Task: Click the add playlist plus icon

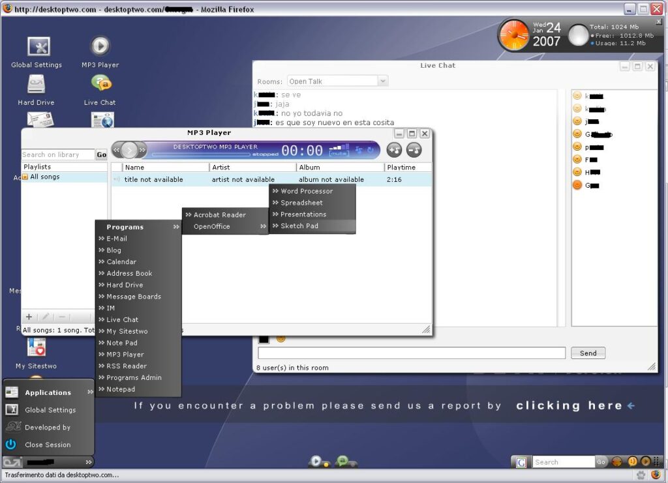Action: [29, 317]
